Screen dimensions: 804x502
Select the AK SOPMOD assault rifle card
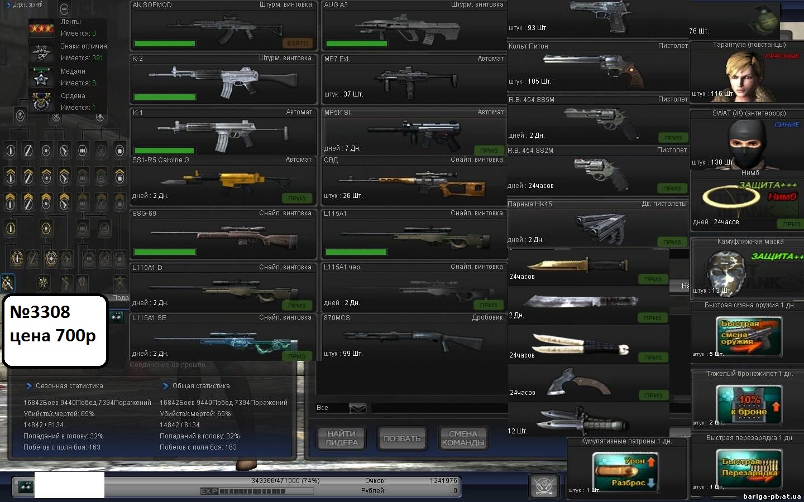[x=223, y=26]
